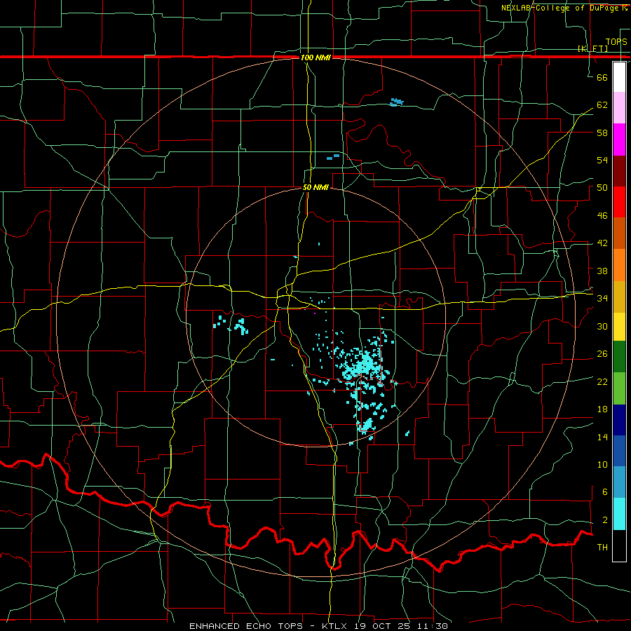Click the "62" legend value
This screenshot has width=631, height=631.
coord(602,105)
